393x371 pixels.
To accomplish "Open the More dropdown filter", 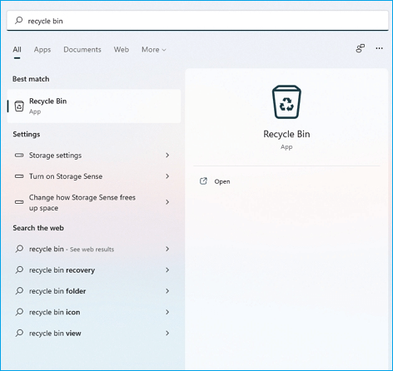I will [x=154, y=50].
